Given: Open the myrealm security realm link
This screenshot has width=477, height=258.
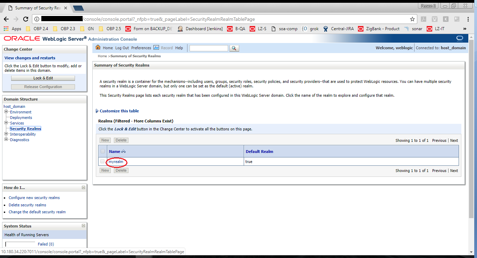Looking at the screenshot, I should coord(116,162).
